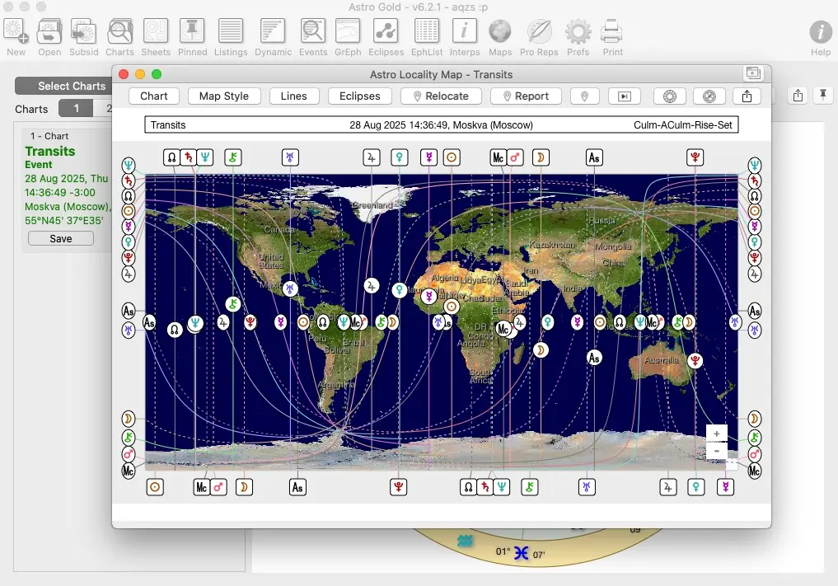Click the Print toolbar icon
Image resolution: width=838 pixels, height=586 pixels.
[612, 37]
